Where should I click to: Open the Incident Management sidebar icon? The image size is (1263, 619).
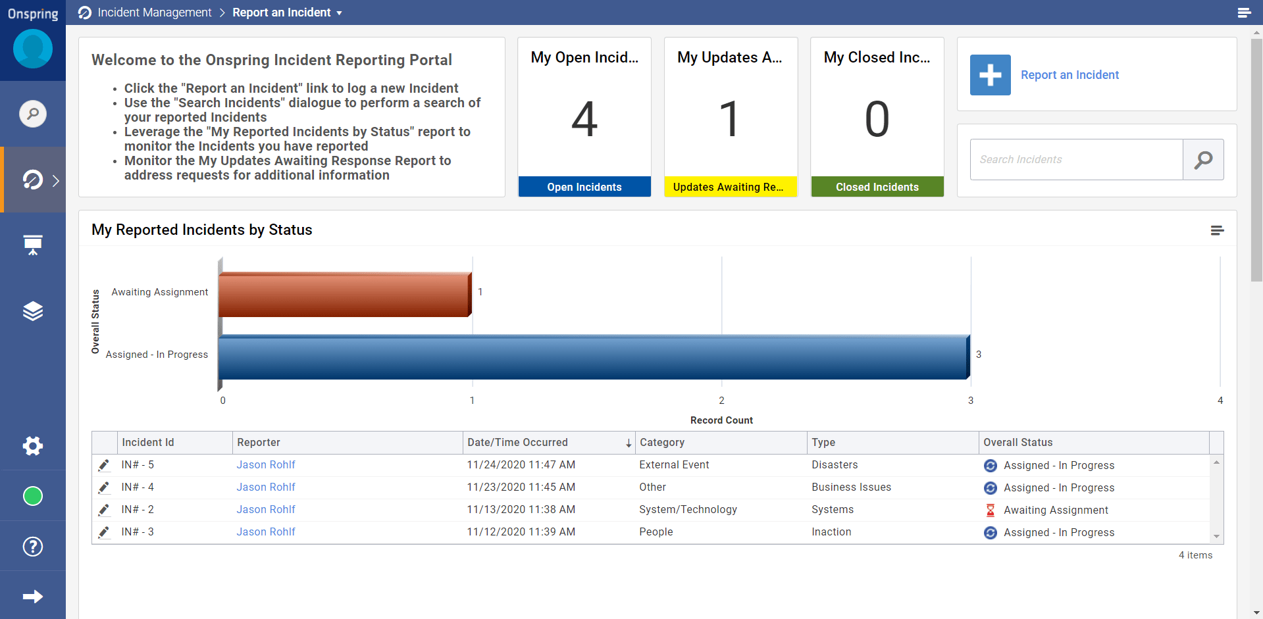(x=32, y=180)
